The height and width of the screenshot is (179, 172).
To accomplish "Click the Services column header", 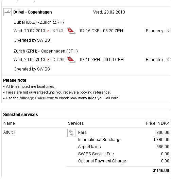I will coord(76,123).
